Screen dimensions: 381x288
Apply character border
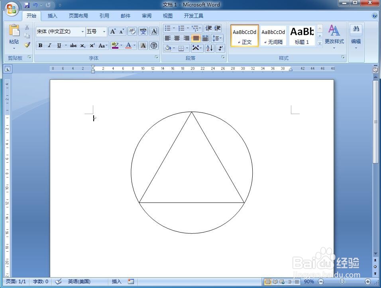(x=154, y=32)
